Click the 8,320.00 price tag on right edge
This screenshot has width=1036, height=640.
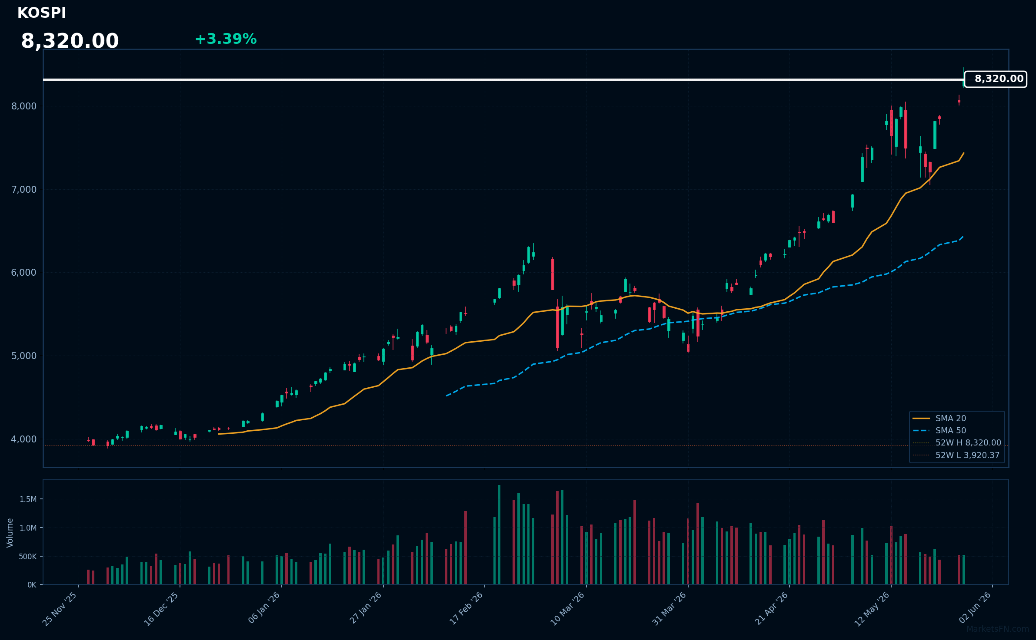[x=996, y=79]
